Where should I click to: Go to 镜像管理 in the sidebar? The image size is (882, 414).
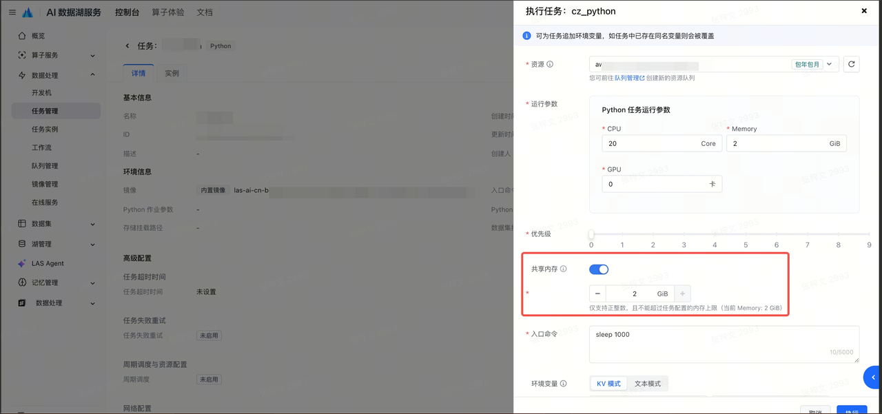point(45,184)
